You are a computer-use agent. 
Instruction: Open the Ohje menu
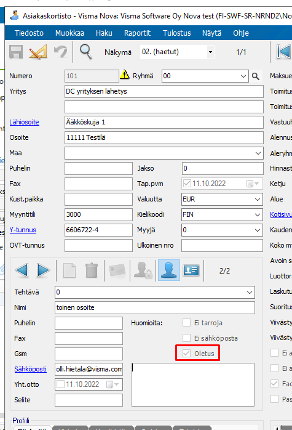tap(241, 33)
